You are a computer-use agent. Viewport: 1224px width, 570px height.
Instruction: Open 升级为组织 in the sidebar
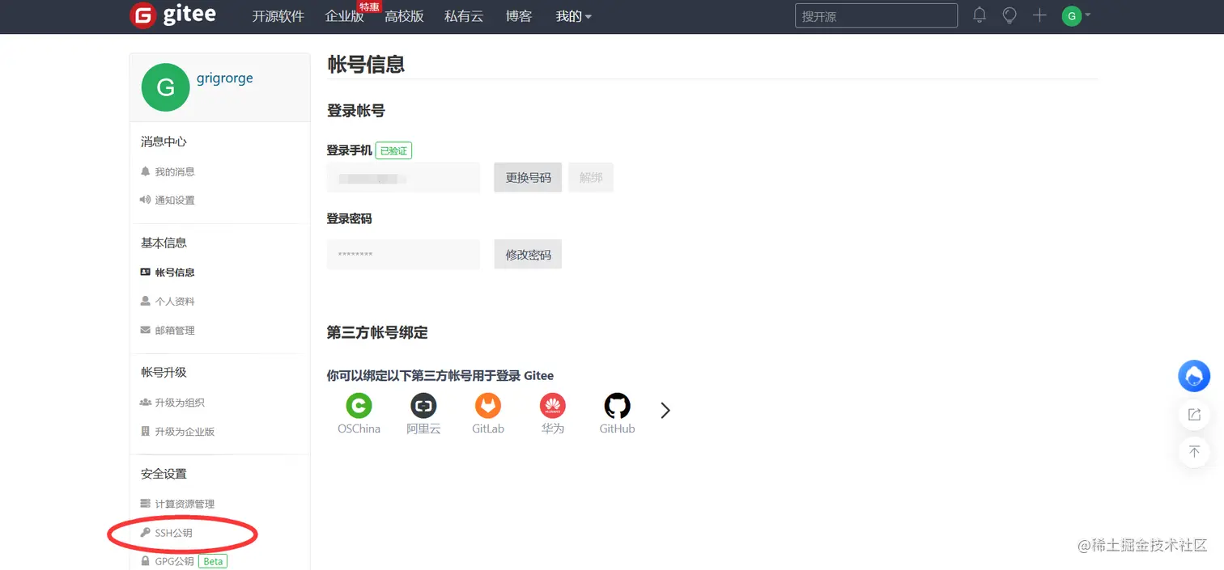(172, 403)
